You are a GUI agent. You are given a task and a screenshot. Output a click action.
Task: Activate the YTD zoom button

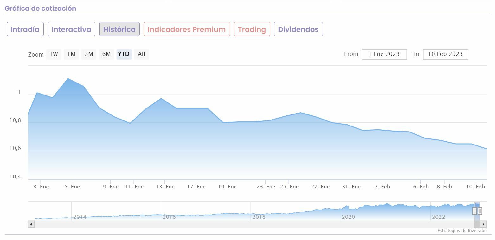point(124,54)
